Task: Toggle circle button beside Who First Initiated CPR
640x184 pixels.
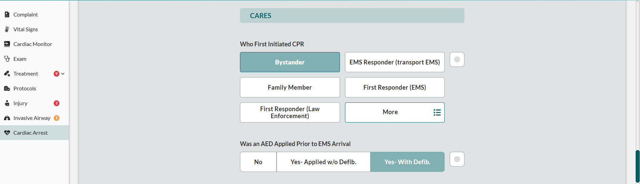Action: point(457,59)
